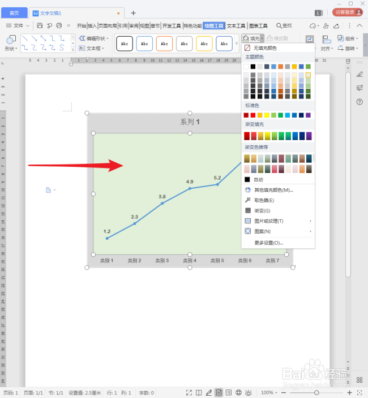Click Edit Shape (编辑形状) icon
This screenshot has width=368, height=398.
[82, 38]
